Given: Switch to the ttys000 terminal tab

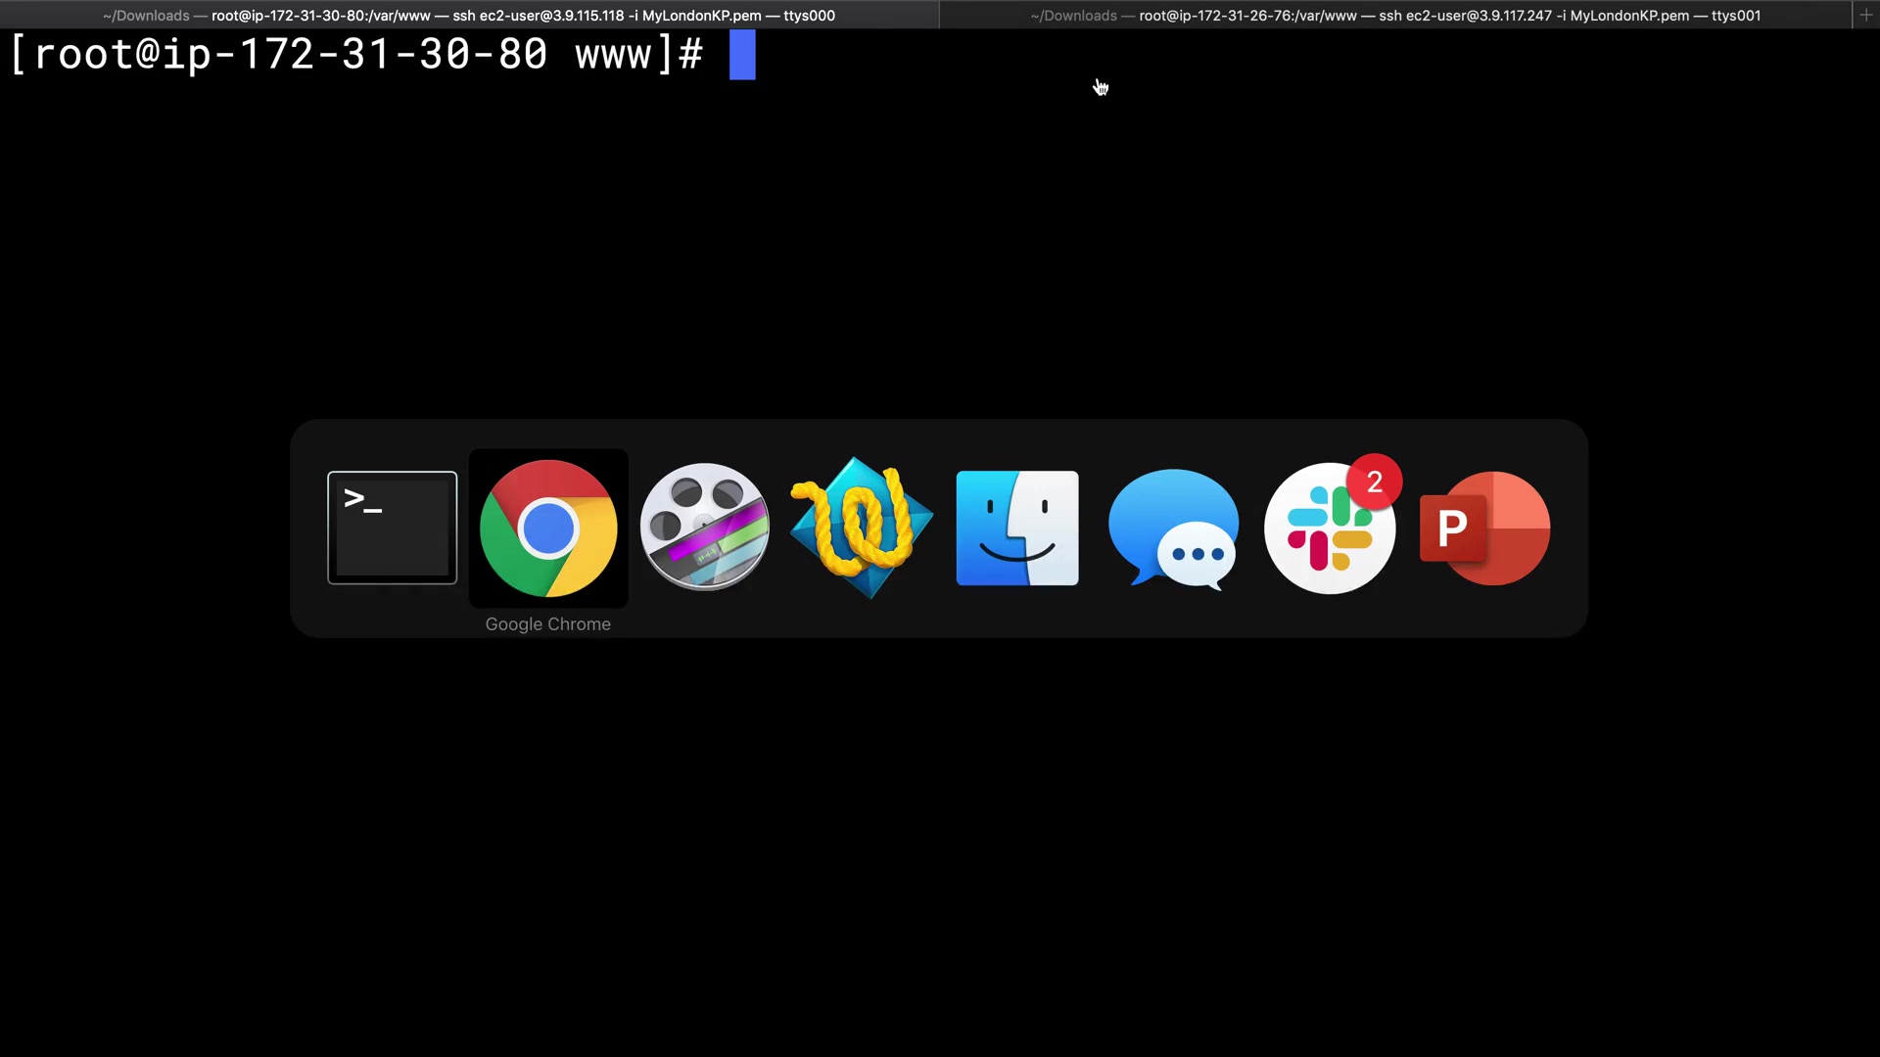Looking at the screenshot, I should pyautogui.click(x=469, y=15).
